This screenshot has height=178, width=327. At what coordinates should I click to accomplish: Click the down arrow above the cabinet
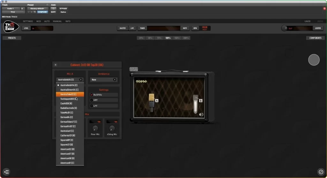[136, 69]
